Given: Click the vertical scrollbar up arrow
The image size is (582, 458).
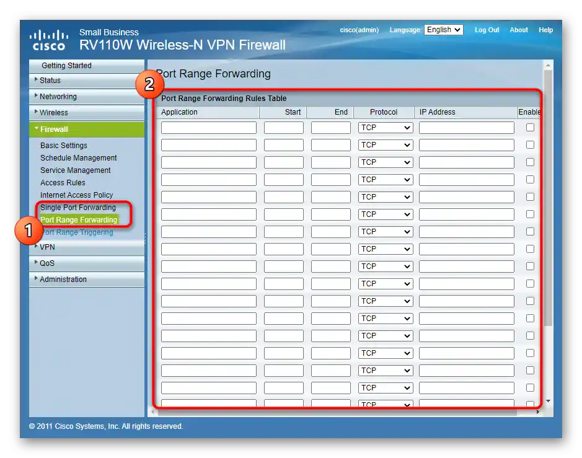Looking at the screenshot, I should [549, 65].
